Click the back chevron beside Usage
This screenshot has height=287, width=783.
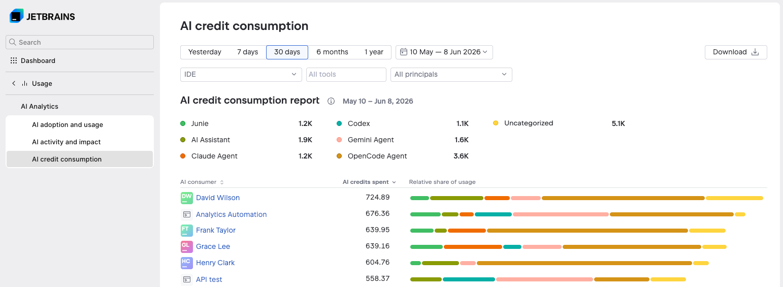tap(14, 83)
